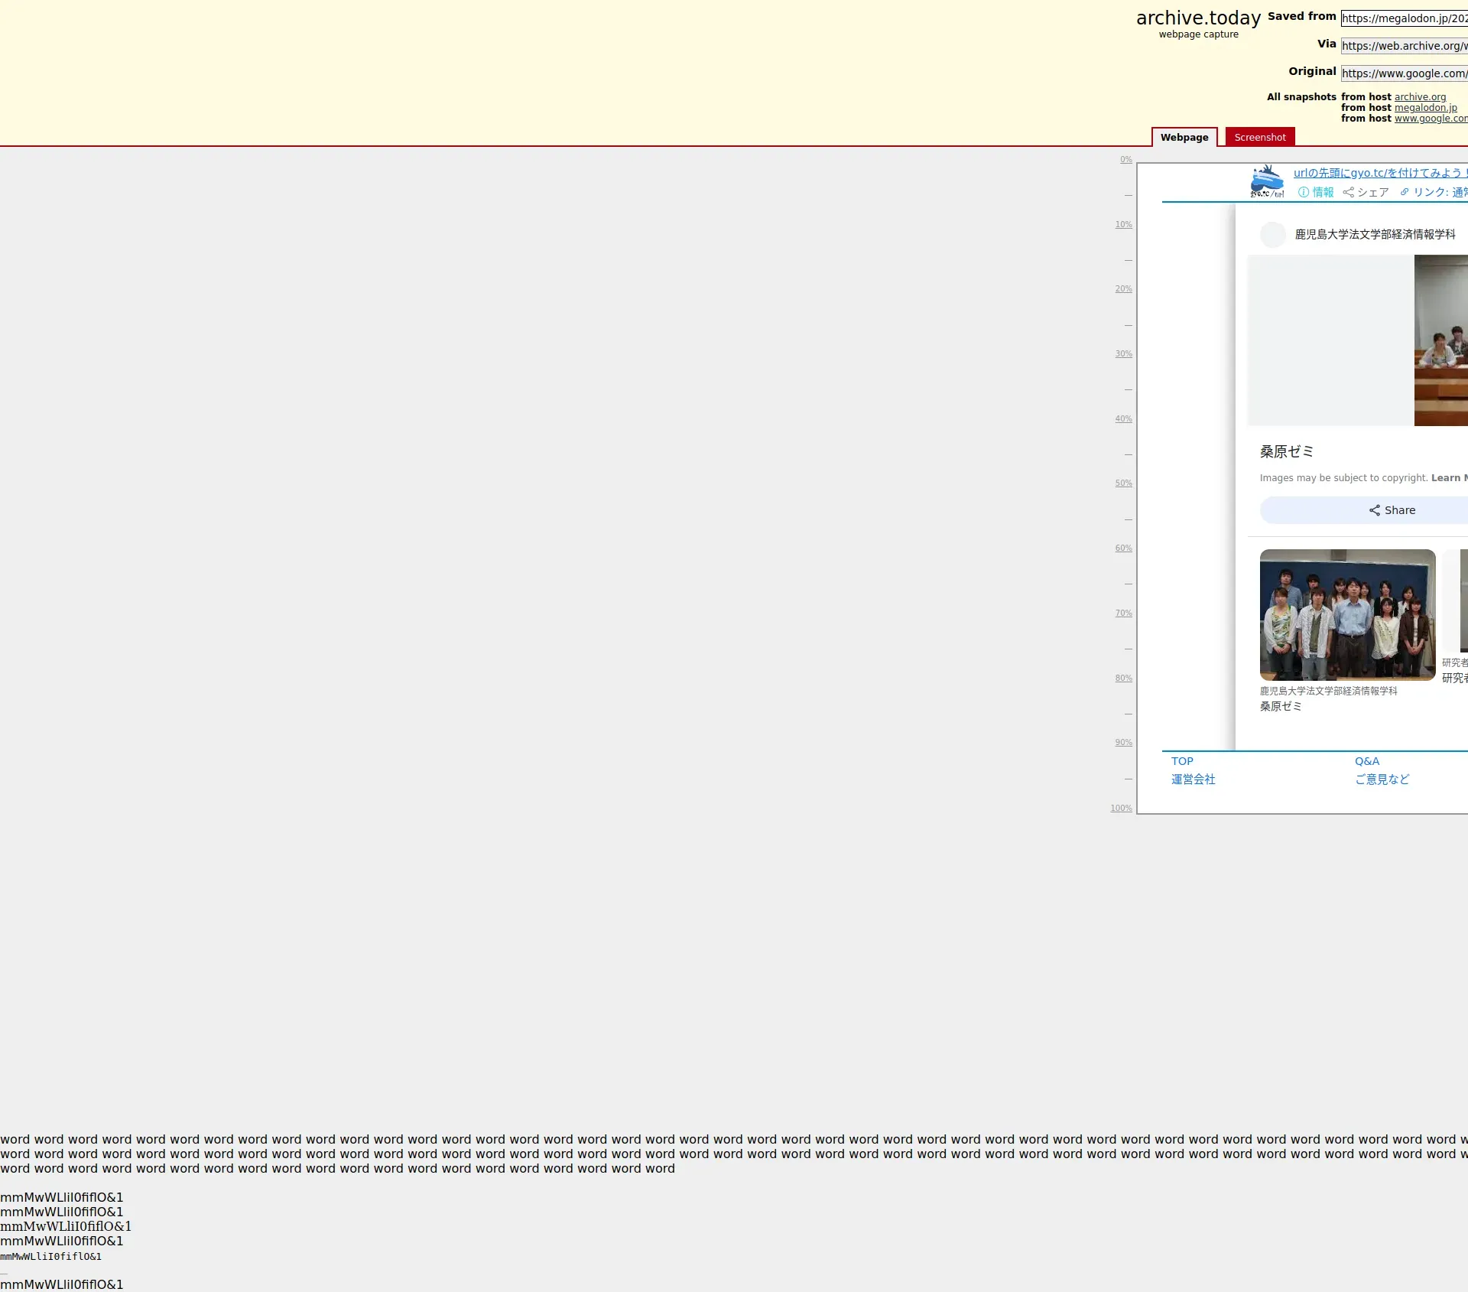Screen dimensions: 1468x1292
Task: Switch to the Webpage tab
Action: 1184,138
